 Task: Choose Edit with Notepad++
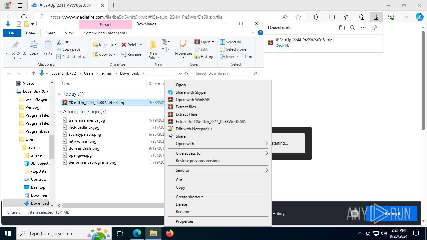coord(218,129)
